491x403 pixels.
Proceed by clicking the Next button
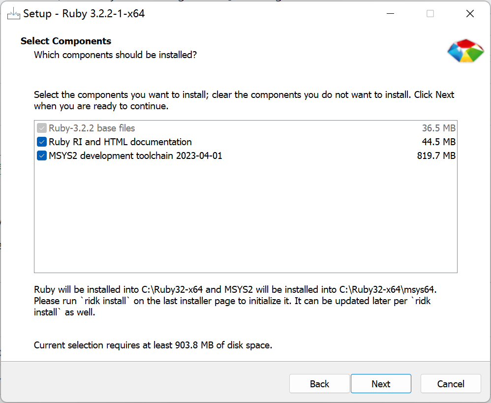[381, 384]
